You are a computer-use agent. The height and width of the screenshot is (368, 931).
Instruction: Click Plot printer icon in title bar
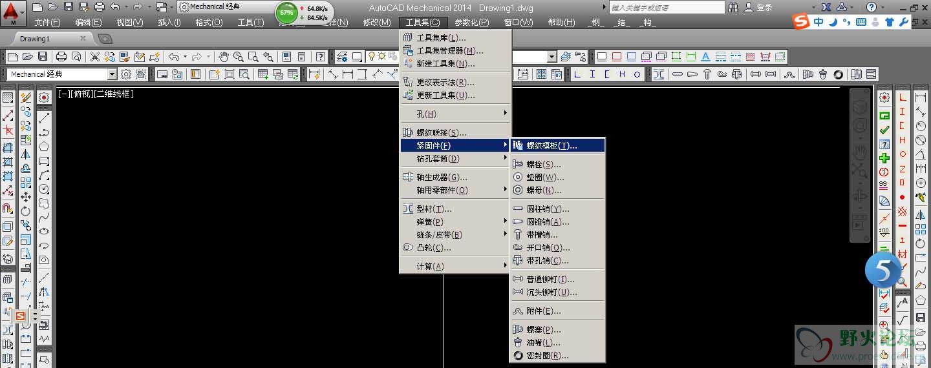click(99, 7)
